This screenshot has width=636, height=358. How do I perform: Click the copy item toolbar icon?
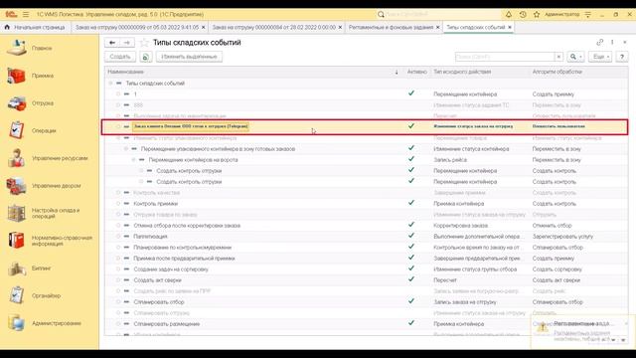pyautogui.click(x=146, y=57)
